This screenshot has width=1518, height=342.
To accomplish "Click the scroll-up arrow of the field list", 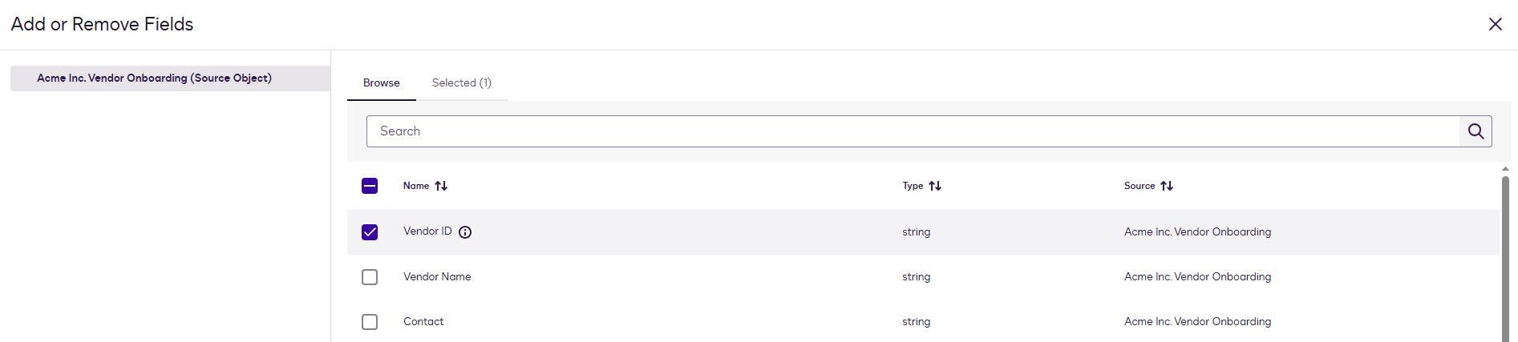I will 1505,169.
